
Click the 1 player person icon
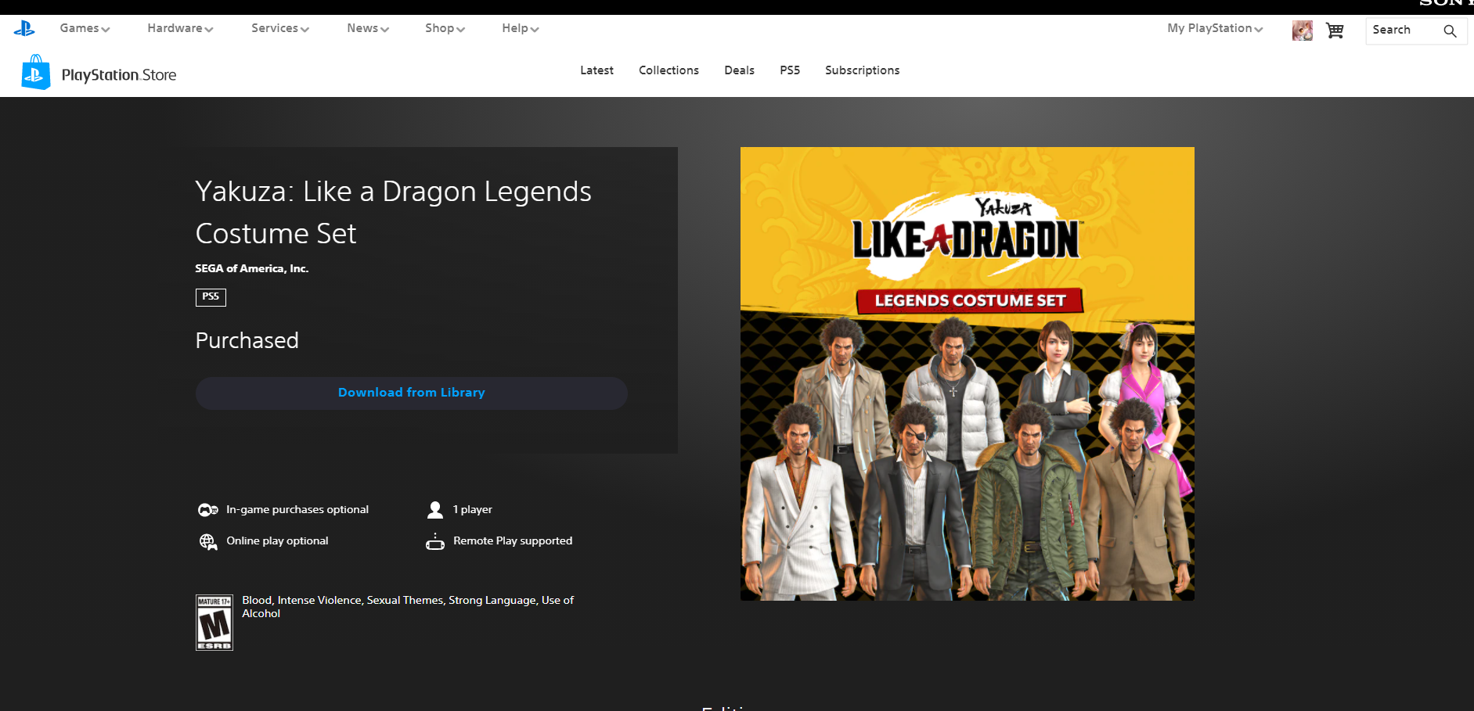pos(435,510)
